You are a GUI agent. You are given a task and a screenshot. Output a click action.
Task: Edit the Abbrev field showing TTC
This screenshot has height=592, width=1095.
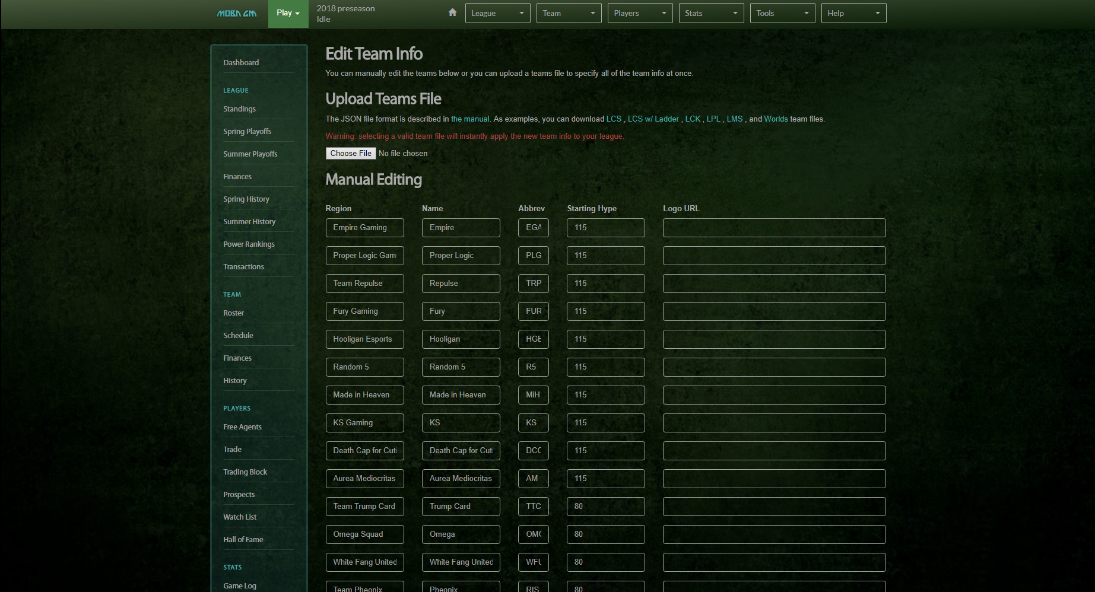point(533,506)
